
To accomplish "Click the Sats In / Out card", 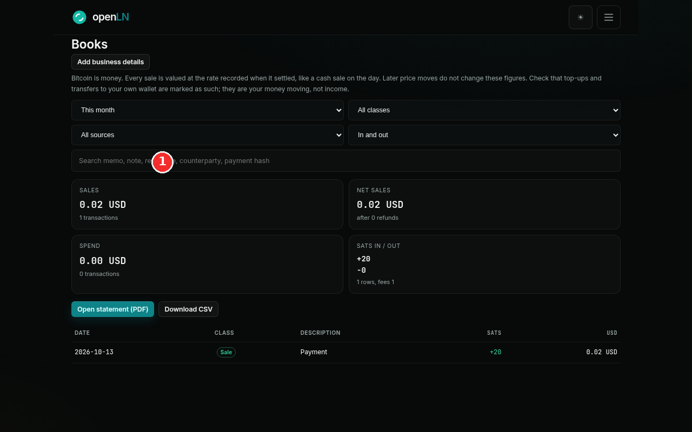I will [x=484, y=264].
